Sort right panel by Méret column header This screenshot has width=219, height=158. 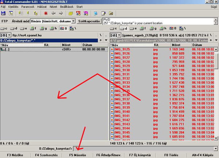[x=181, y=45]
